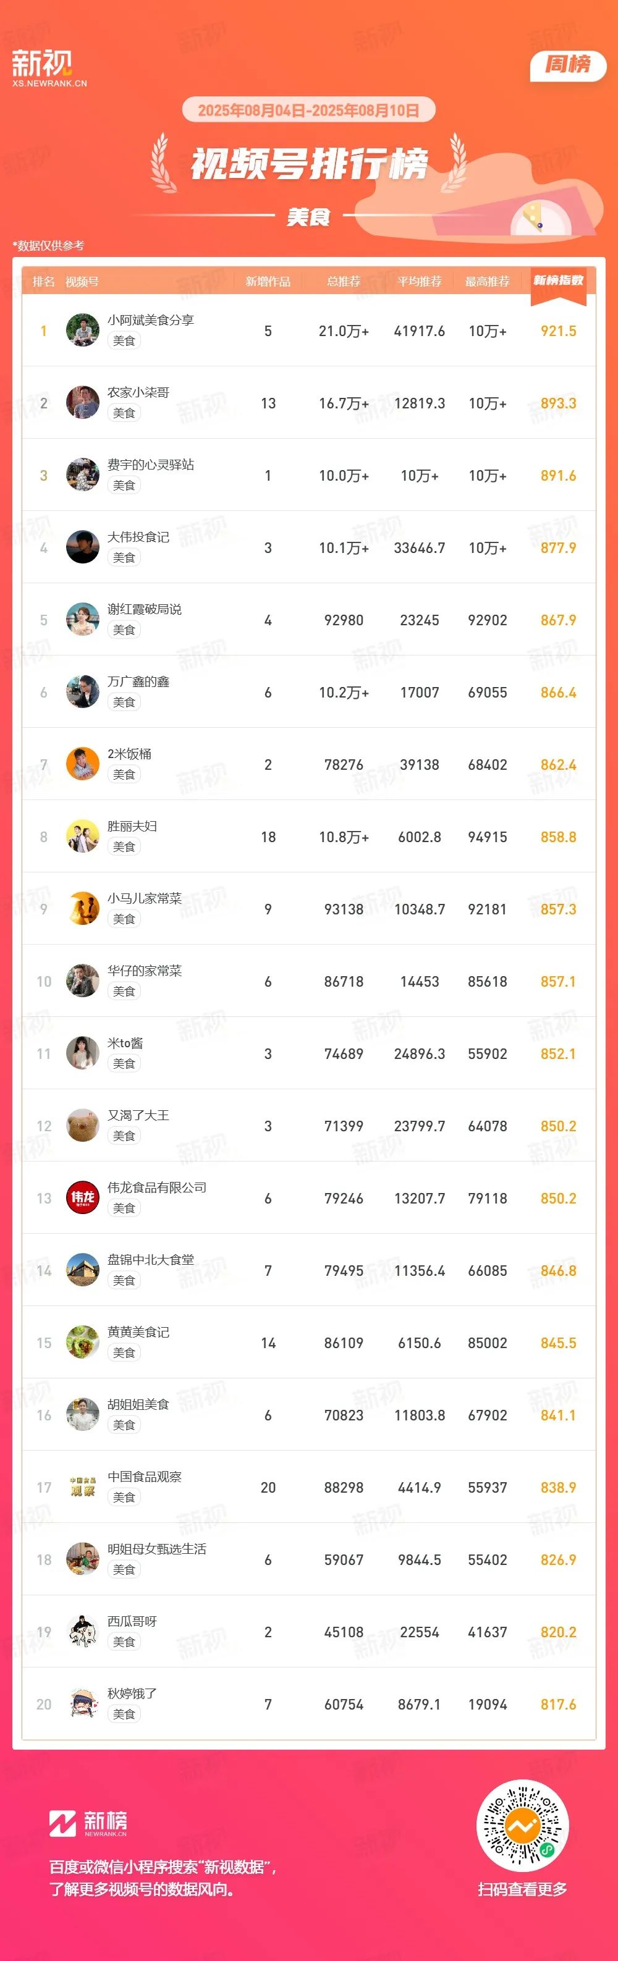Viewport: 618px width, 1961px height.
Task: Click the 秋婷饿了 cartoon avatar
Action: click(x=82, y=1704)
